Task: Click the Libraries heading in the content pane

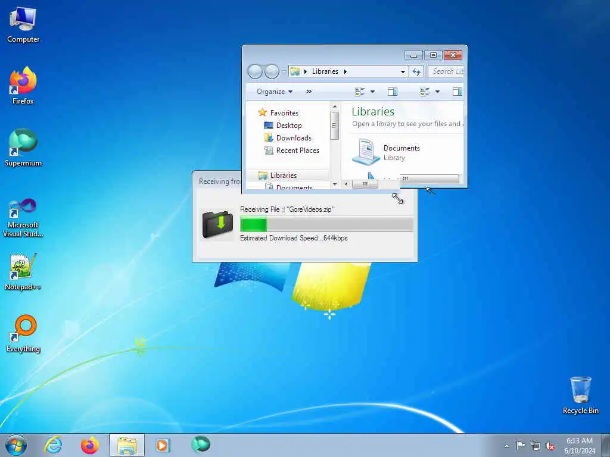Action: [373, 111]
